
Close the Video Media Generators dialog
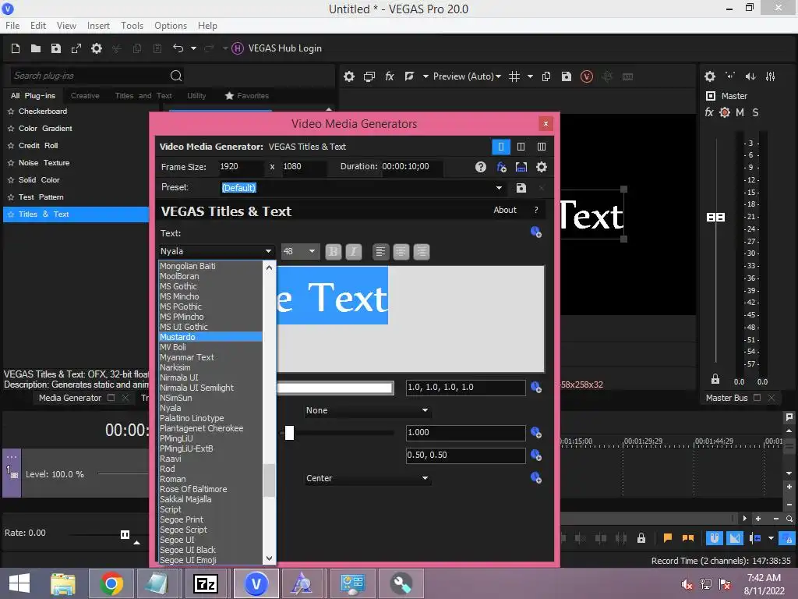pos(546,124)
